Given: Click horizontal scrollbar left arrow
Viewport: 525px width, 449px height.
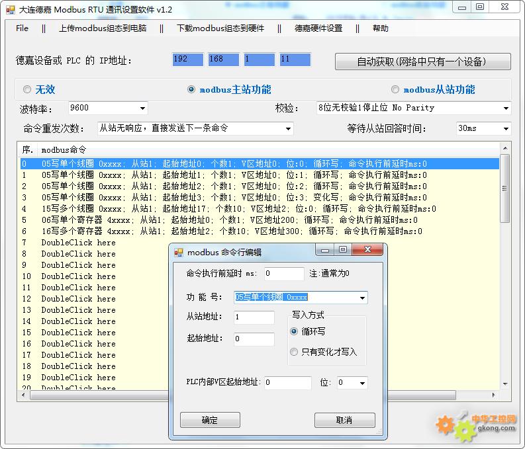Looking at the screenshot, I should (x=23, y=395).
